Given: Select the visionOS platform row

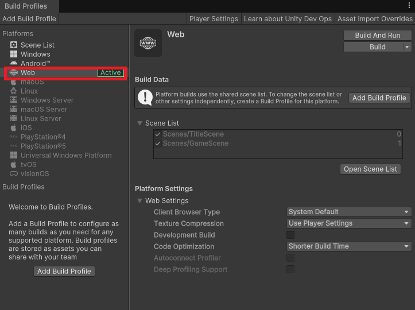Looking at the screenshot, I should (x=64, y=174).
